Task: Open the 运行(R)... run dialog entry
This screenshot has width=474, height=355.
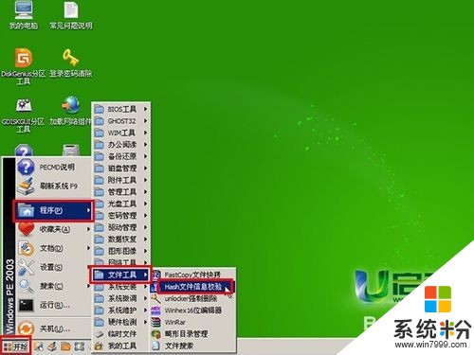Action: coord(54,305)
